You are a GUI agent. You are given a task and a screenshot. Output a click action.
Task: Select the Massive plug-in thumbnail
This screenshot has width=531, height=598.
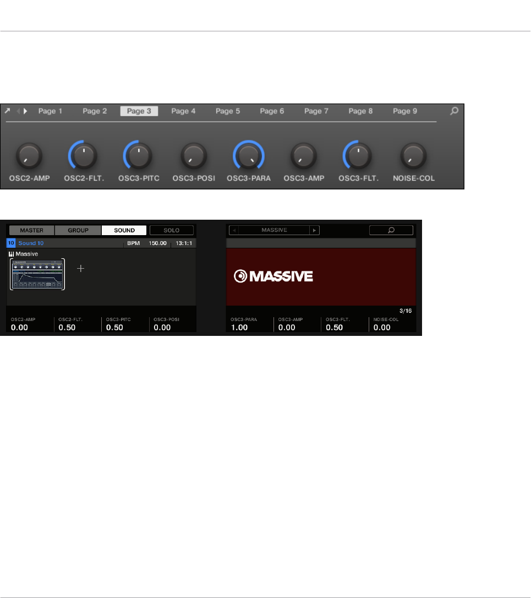[x=37, y=274]
